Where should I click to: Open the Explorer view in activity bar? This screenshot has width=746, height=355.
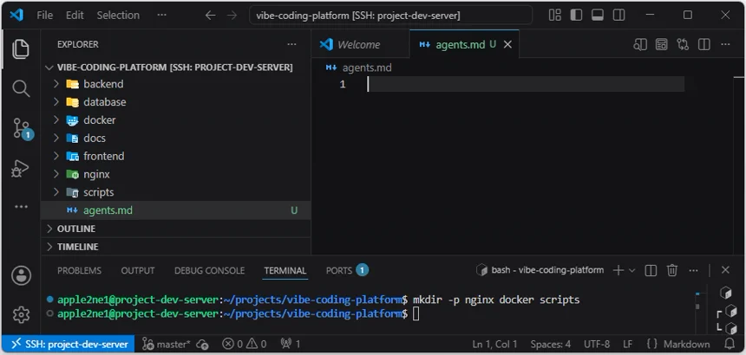point(21,48)
